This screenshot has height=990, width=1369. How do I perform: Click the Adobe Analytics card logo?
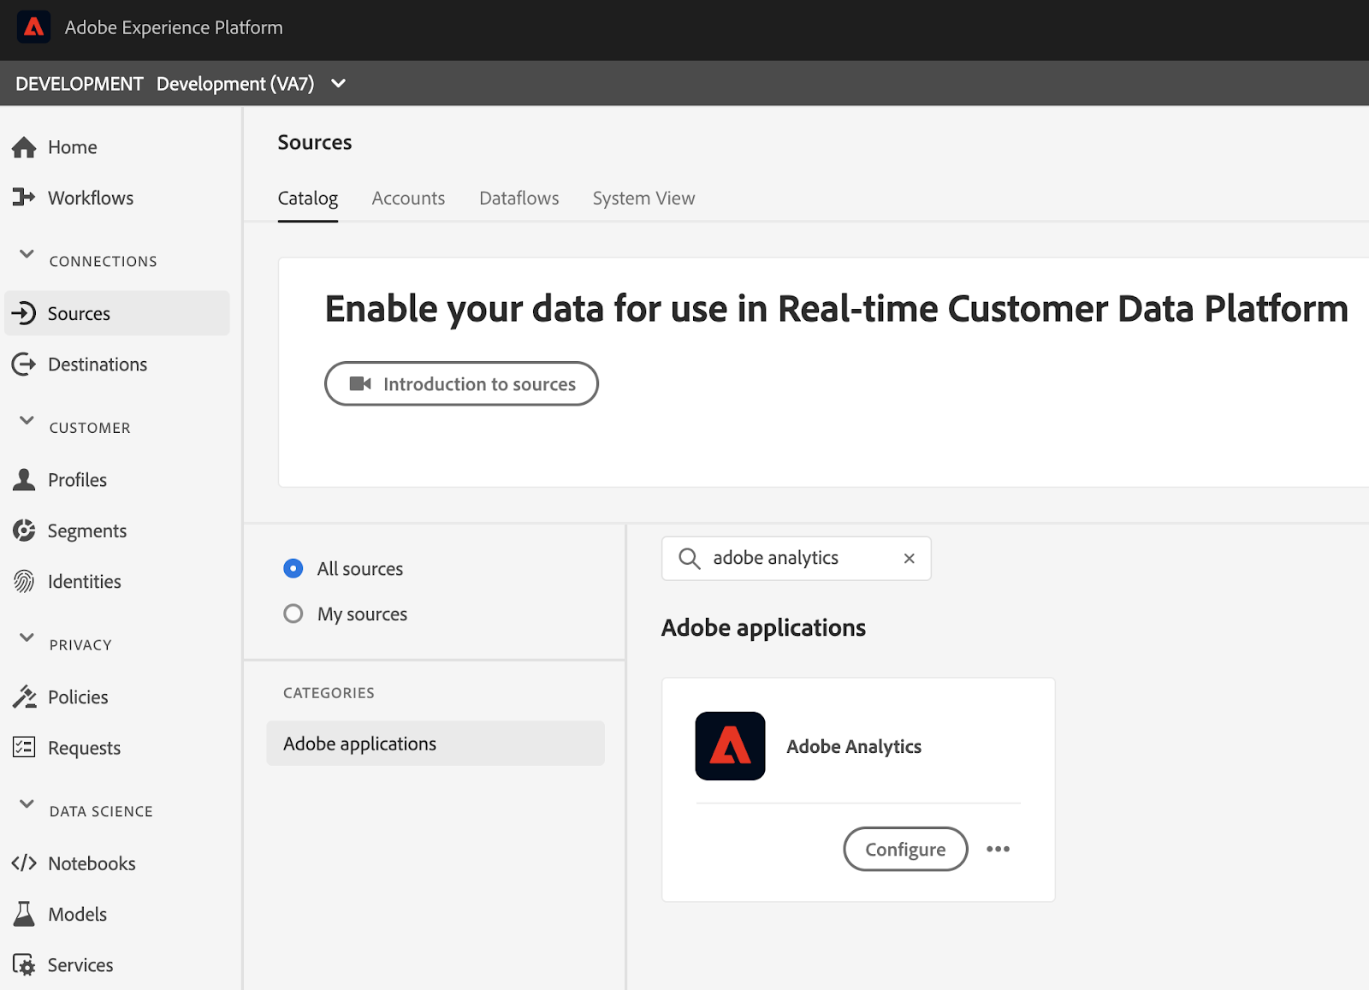click(x=730, y=746)
